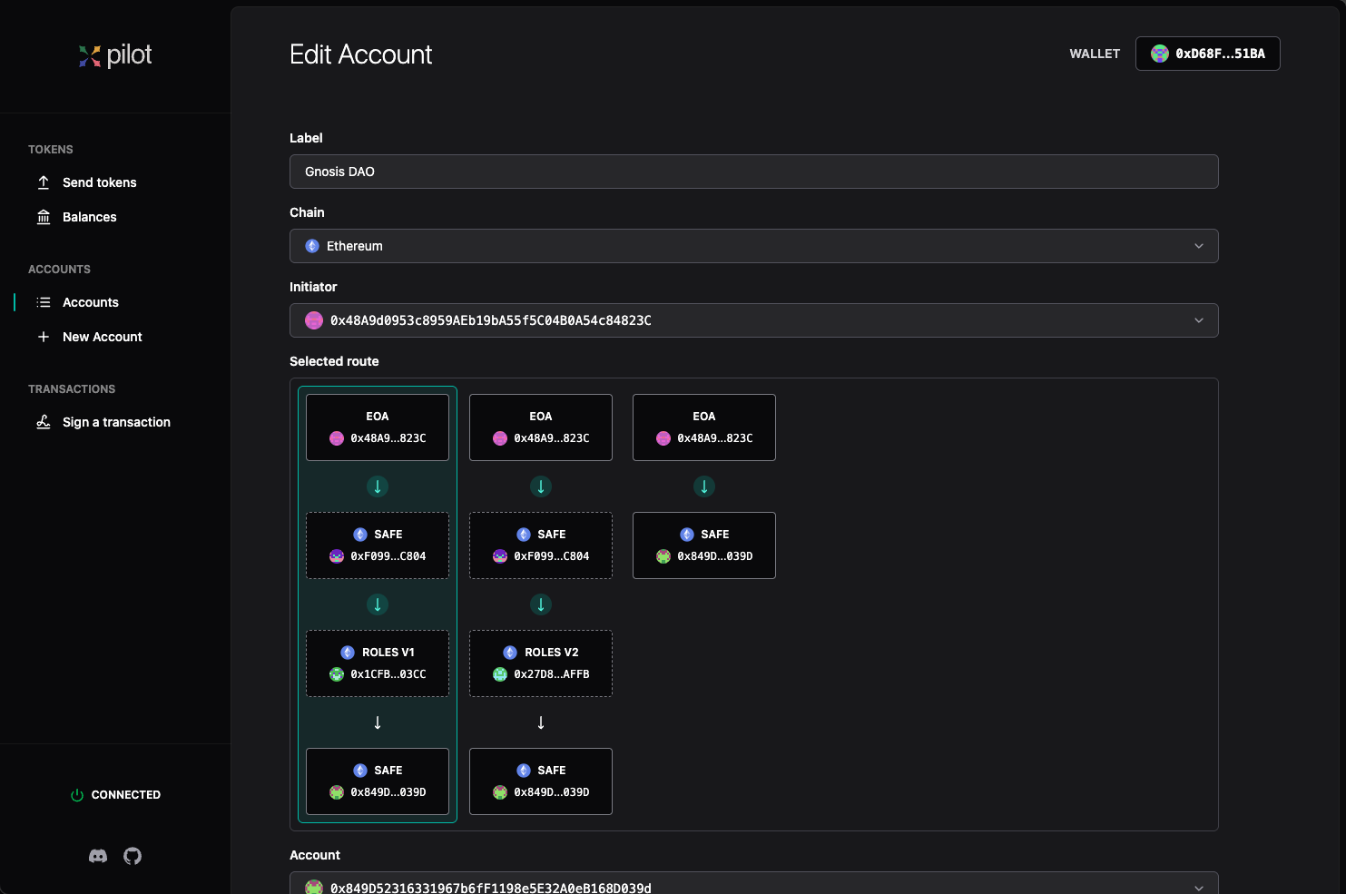Viewport: 1346px width, 894px height.
Task: Click avatar icon next to 0x27D8...AFFB
Action: 500,674
